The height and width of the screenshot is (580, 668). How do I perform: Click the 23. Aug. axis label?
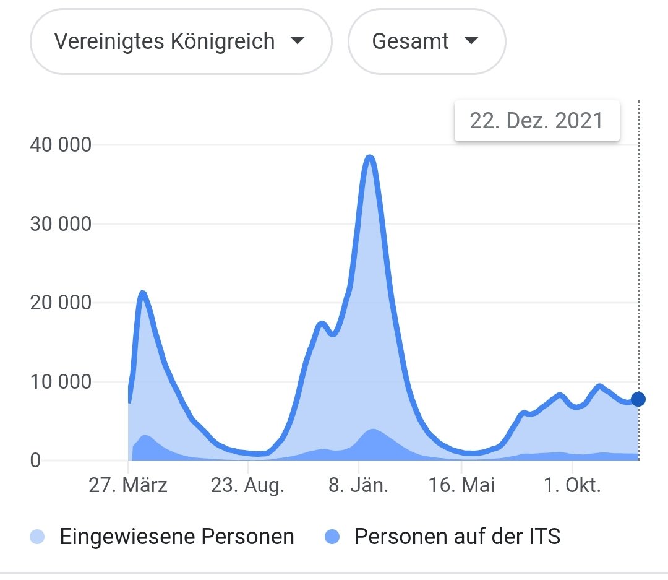(x=247, y=485)
